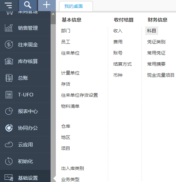
Task: Select the 报表中心 pie chart icon
Action: point(9,111)
